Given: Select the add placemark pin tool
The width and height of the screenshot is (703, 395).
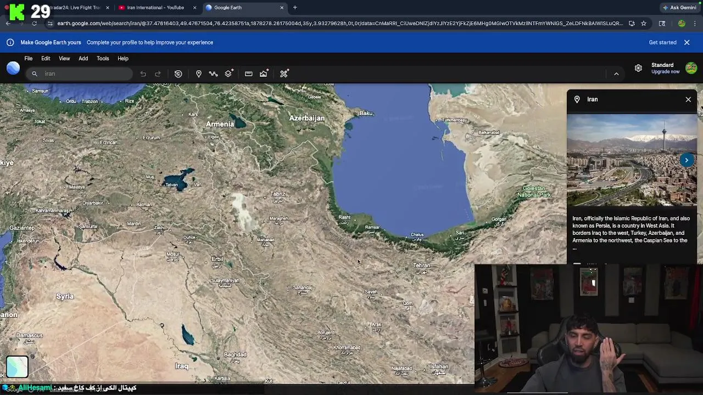Looking at the screenshot, I should (x=199, y=74).
